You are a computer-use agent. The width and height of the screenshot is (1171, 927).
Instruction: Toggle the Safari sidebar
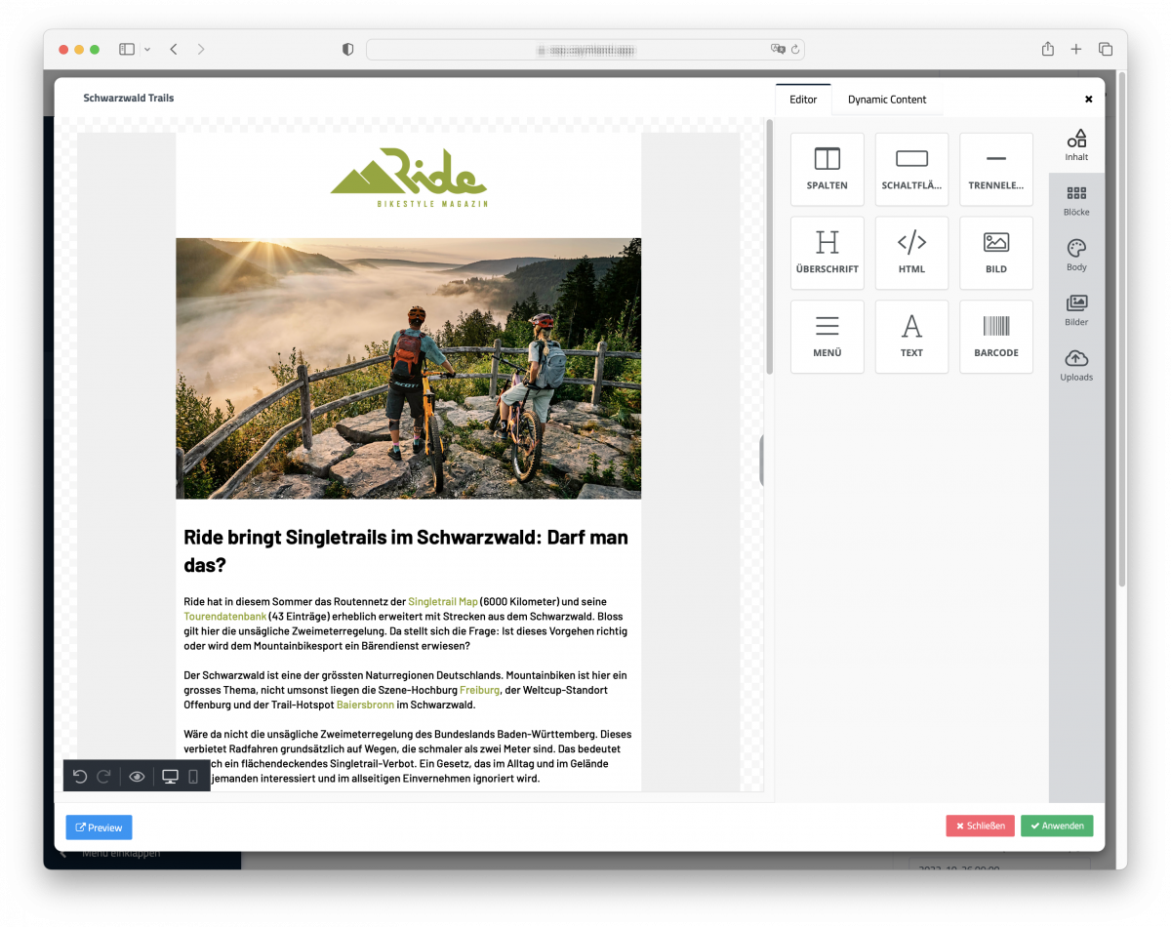pyautogui.click(x=127, y=49)
